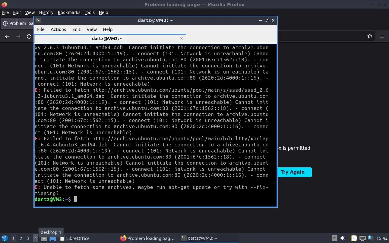Open Firefox Edit menu

[17, 12]
